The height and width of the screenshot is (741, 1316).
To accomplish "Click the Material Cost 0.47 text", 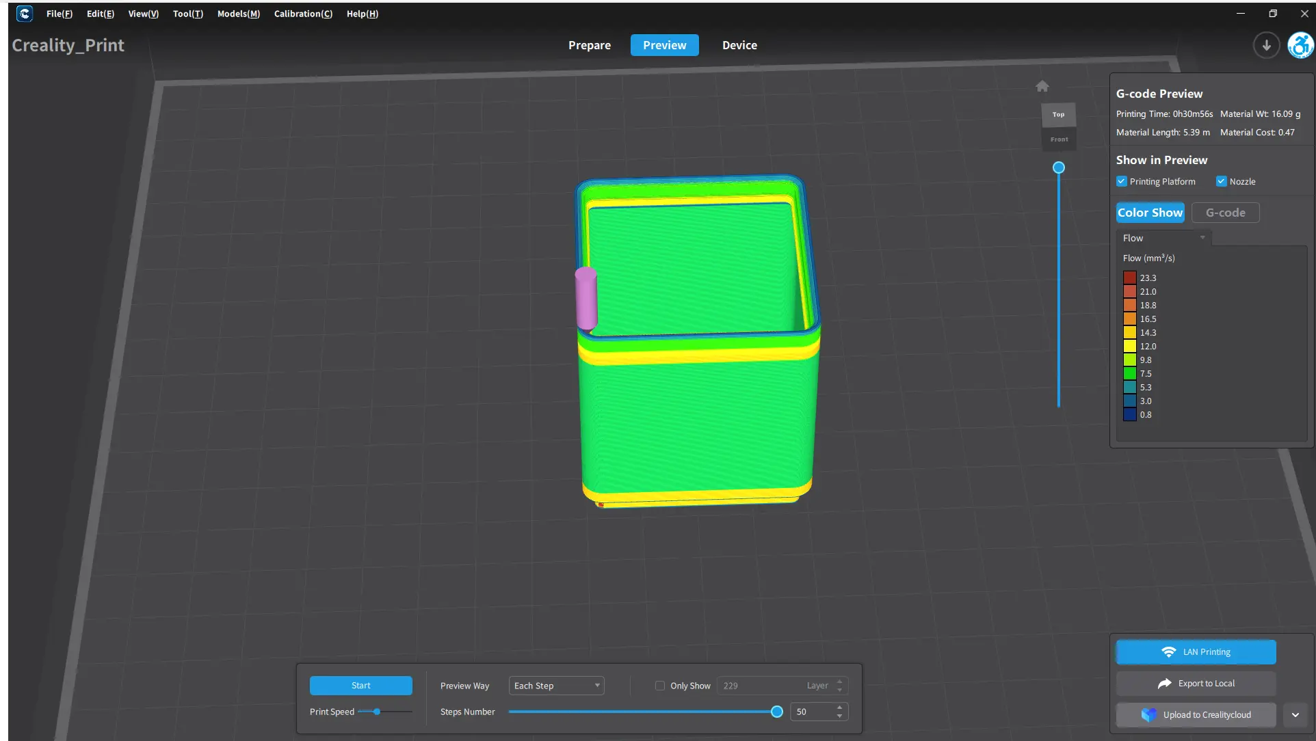I will pos(1257,133).
